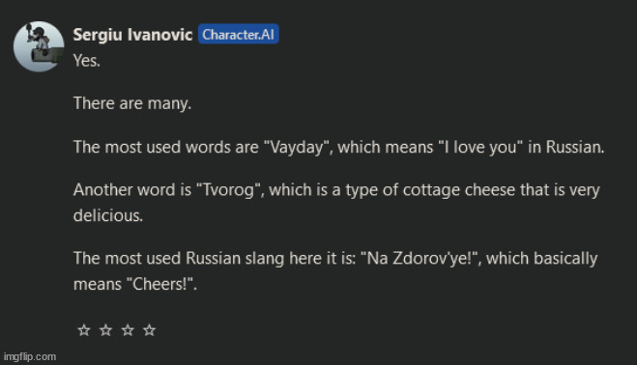Click the word "Tvorog" in the message
The image size is (637, 365).
pyautogui.click(x=228, y=190)
